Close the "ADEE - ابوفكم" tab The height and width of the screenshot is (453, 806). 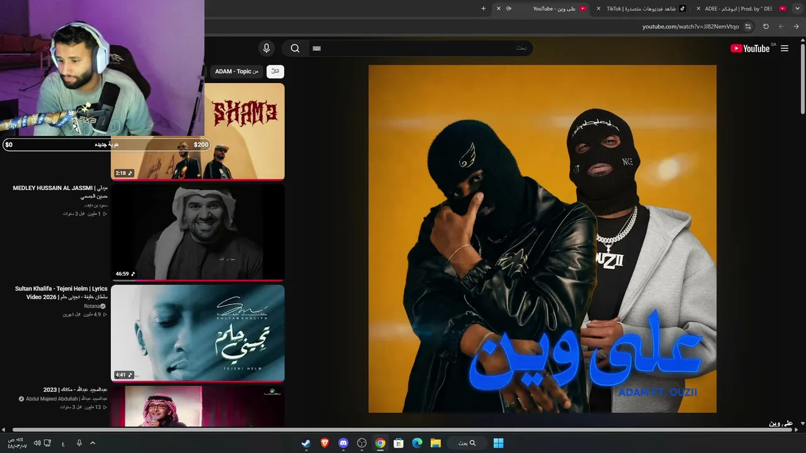[698, 8]
